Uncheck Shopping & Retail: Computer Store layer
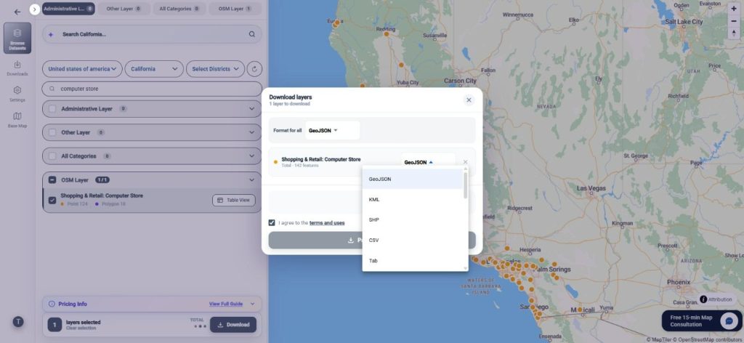The width and height of the screenshot is (744, 343). pos(52,200)
